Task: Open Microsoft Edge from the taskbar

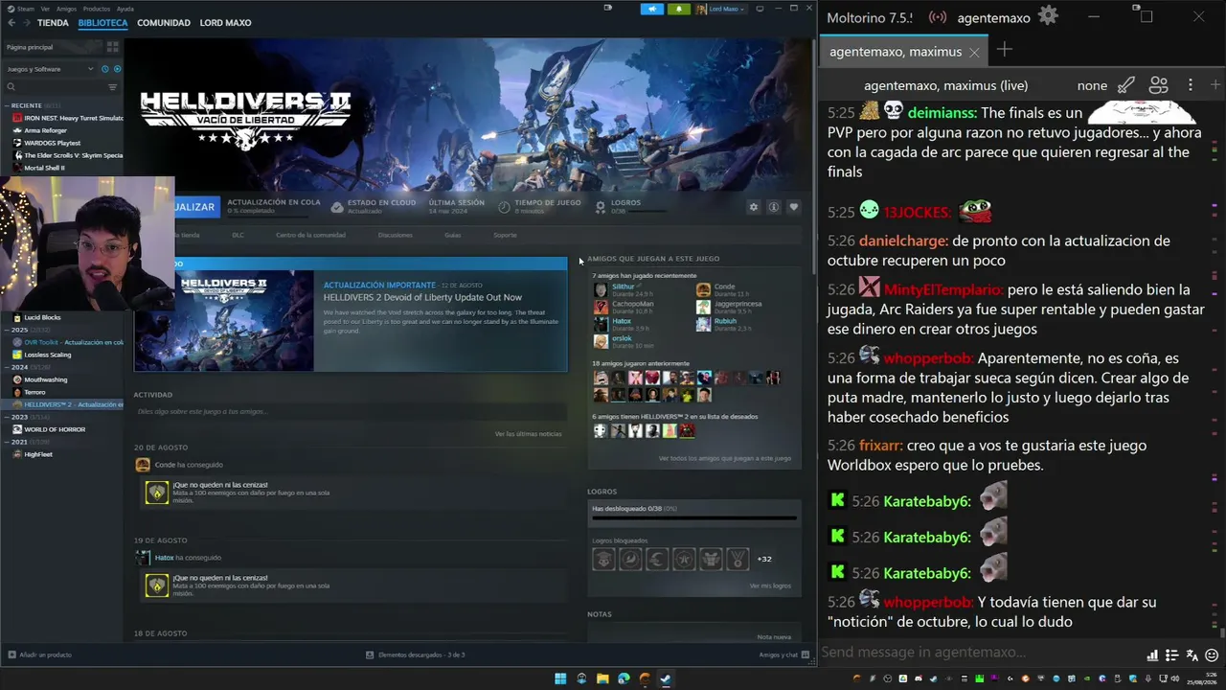Action: pyautogui.click(x=624, y=678)
